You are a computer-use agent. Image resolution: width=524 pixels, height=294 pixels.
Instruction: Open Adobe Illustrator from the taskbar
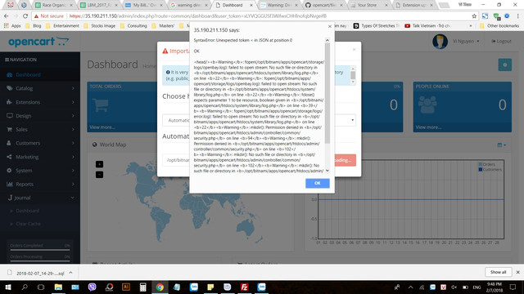tap(126, 287)
